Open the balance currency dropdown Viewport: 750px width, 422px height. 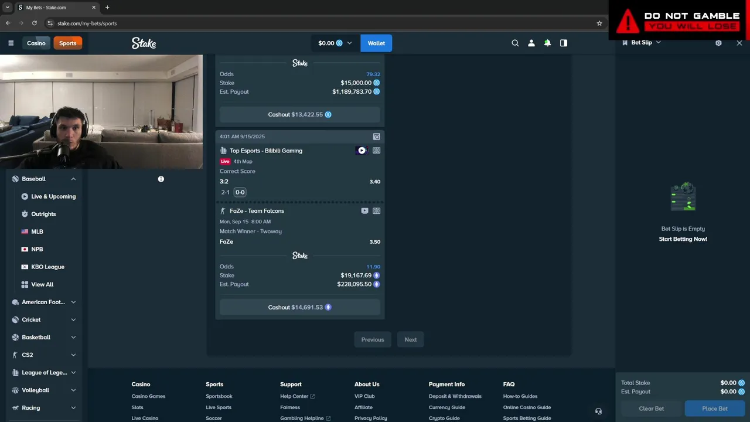coord(335,43)
